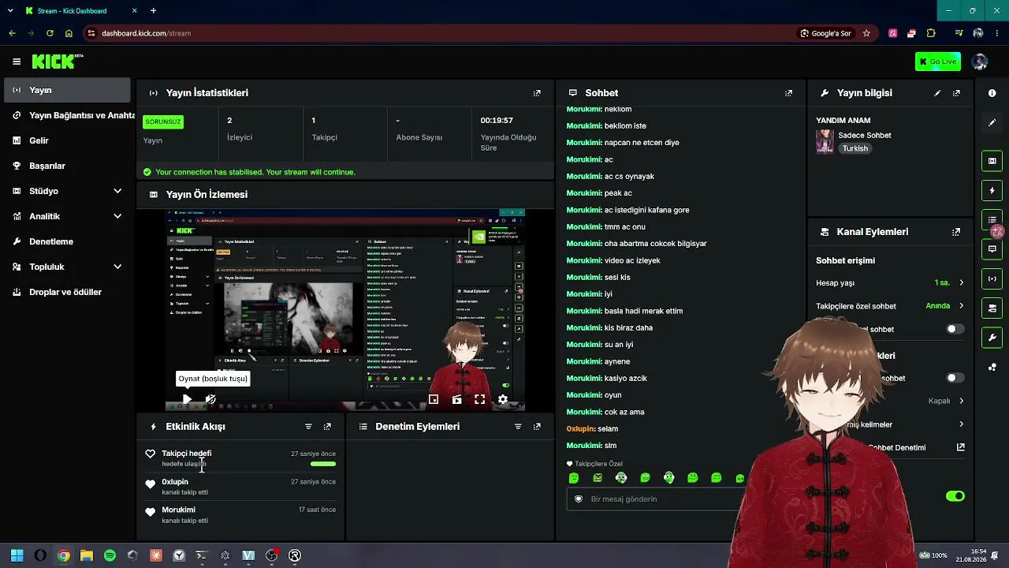Open the Kick account avatar menu
The width and height of the screenshot is (1009, 568).
(980, 62)
